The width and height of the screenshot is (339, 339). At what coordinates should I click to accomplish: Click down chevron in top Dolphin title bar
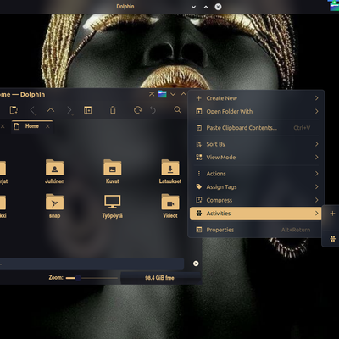click(x=193, y=7)
